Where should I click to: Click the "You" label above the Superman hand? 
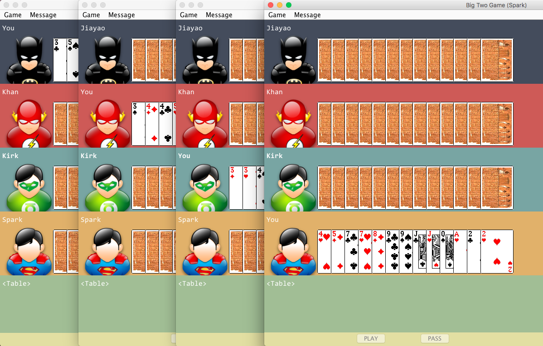[272, 219]
